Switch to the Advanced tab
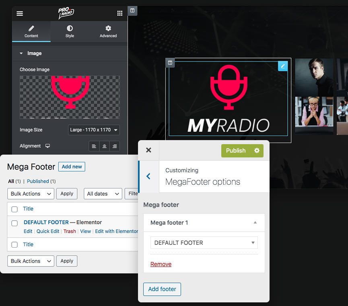 [x=108, y=31]
